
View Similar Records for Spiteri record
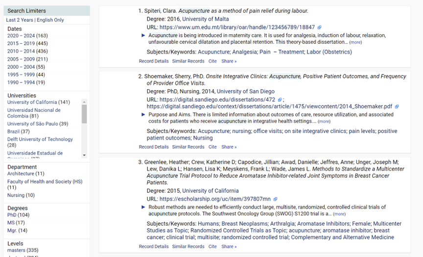(x=188, y=61)
